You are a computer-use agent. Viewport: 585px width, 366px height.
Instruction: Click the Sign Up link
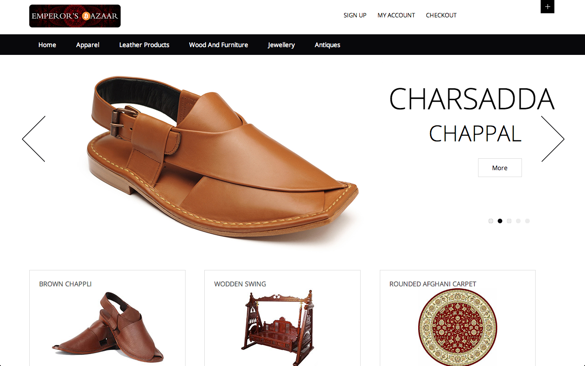(355, 15)
